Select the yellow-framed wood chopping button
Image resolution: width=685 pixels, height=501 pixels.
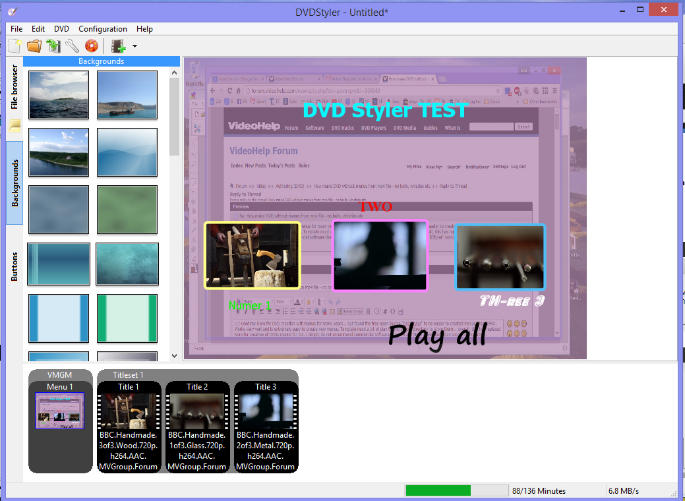pos(252,255)
